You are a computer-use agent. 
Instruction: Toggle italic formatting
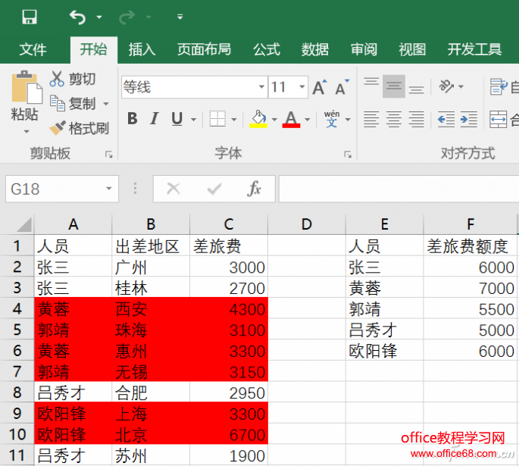tap(155, 118)
